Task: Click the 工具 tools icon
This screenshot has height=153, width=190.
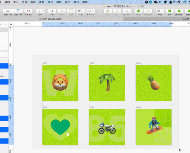Action: point(79,11)
